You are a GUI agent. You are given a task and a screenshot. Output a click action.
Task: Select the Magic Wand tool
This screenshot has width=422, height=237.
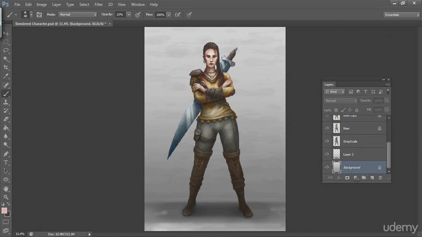[x=6, y=59]
